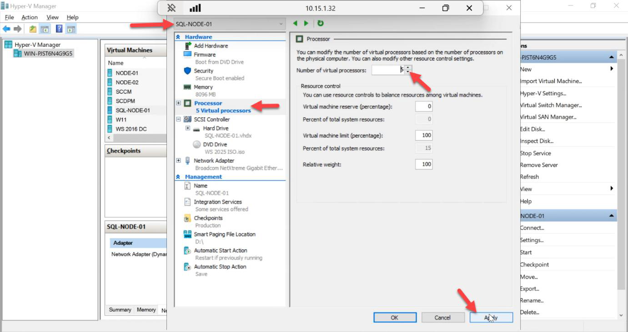Select SCSI Controller in the hardware list
The image size is (628, 332).
[x=211, y=119]
